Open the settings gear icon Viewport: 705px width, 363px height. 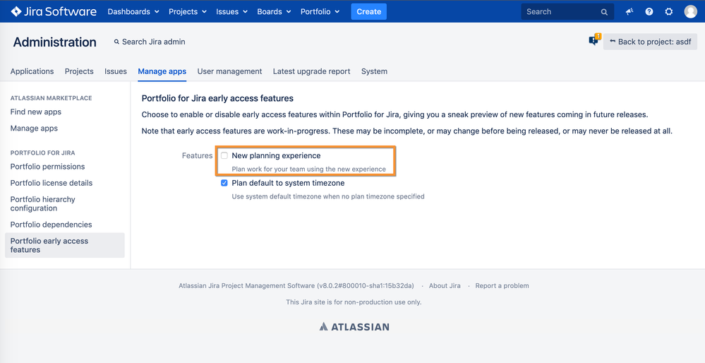click(669, 12)
